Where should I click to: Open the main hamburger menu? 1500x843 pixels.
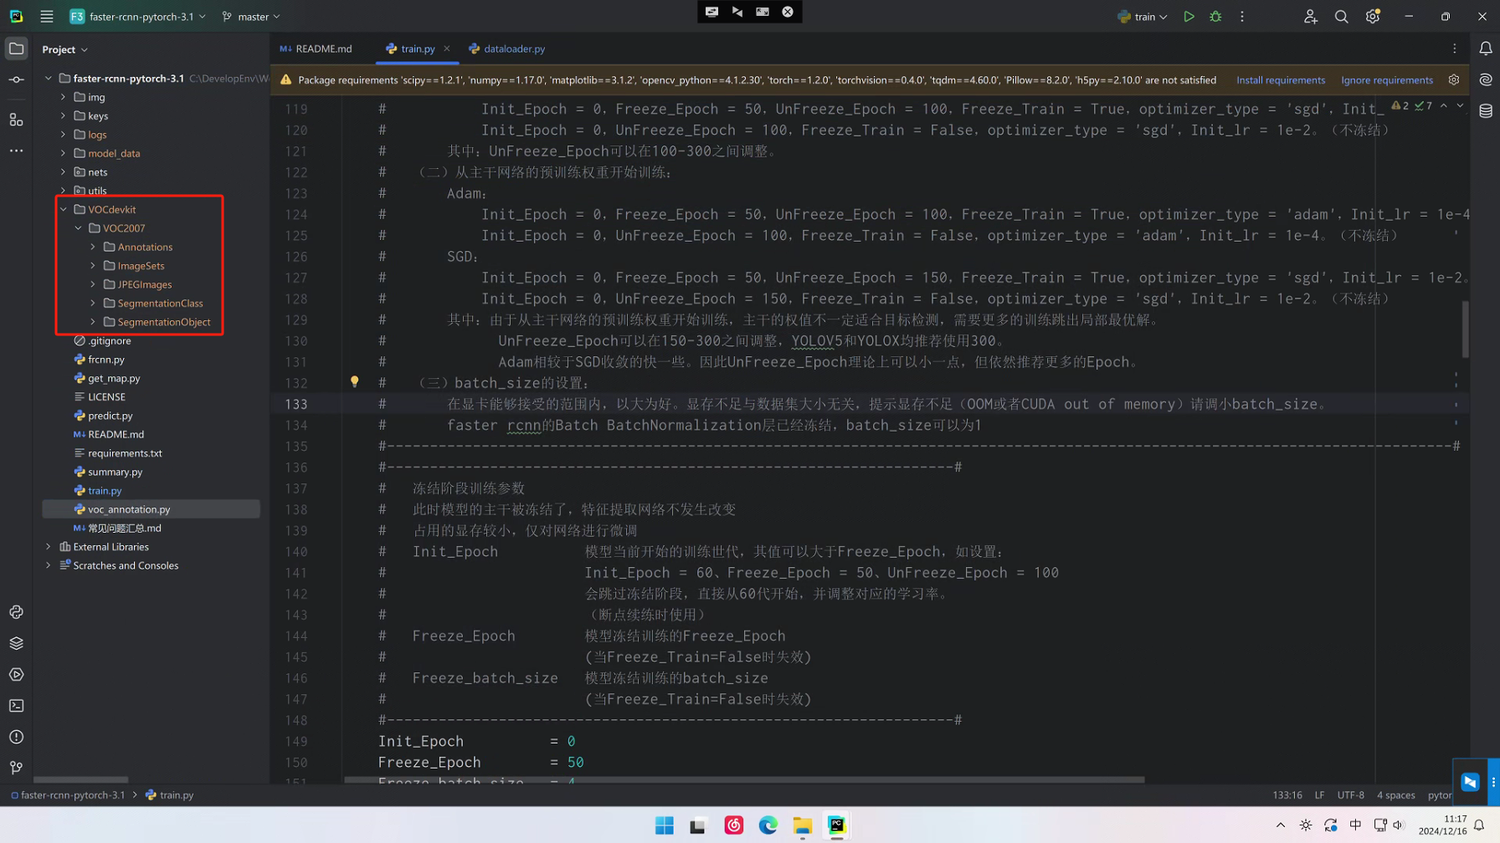point(47,17)
